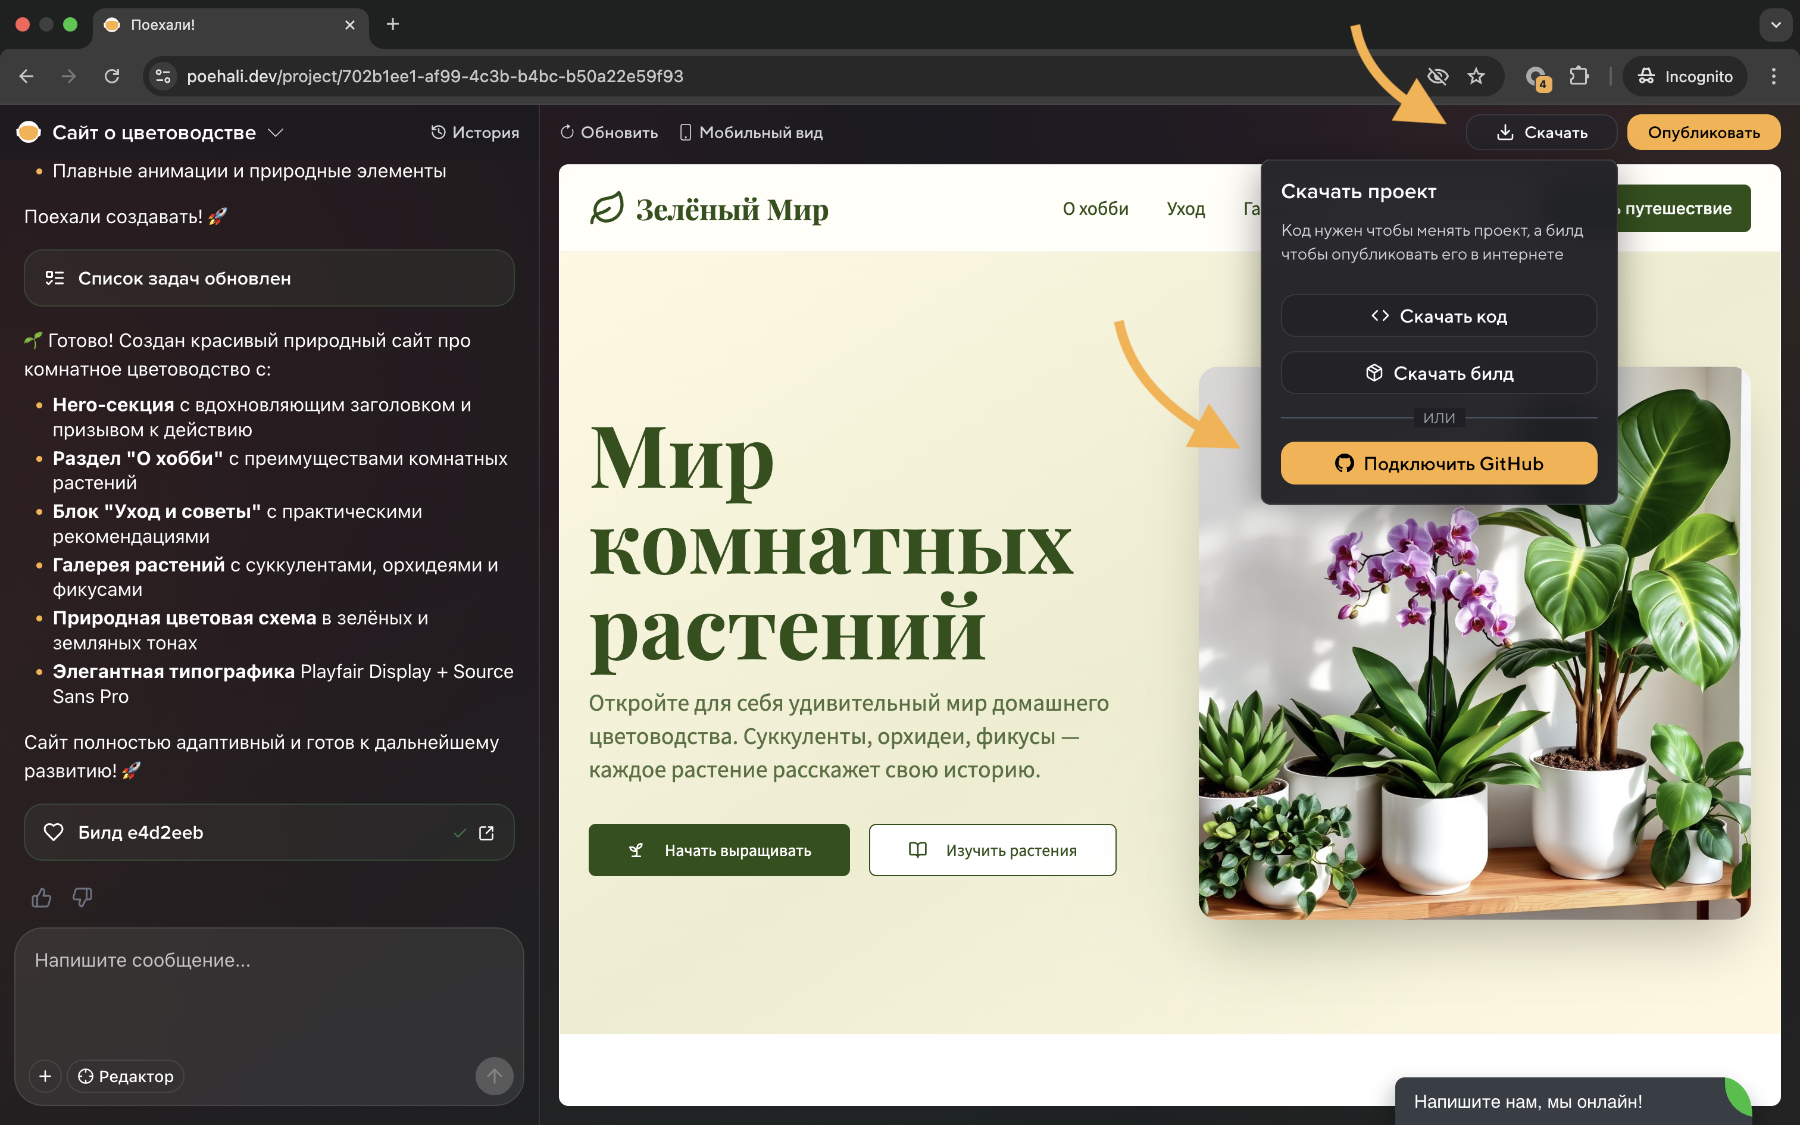Rate the response with thumbs-up
1800x1125 pixels.
coord(41,898)
